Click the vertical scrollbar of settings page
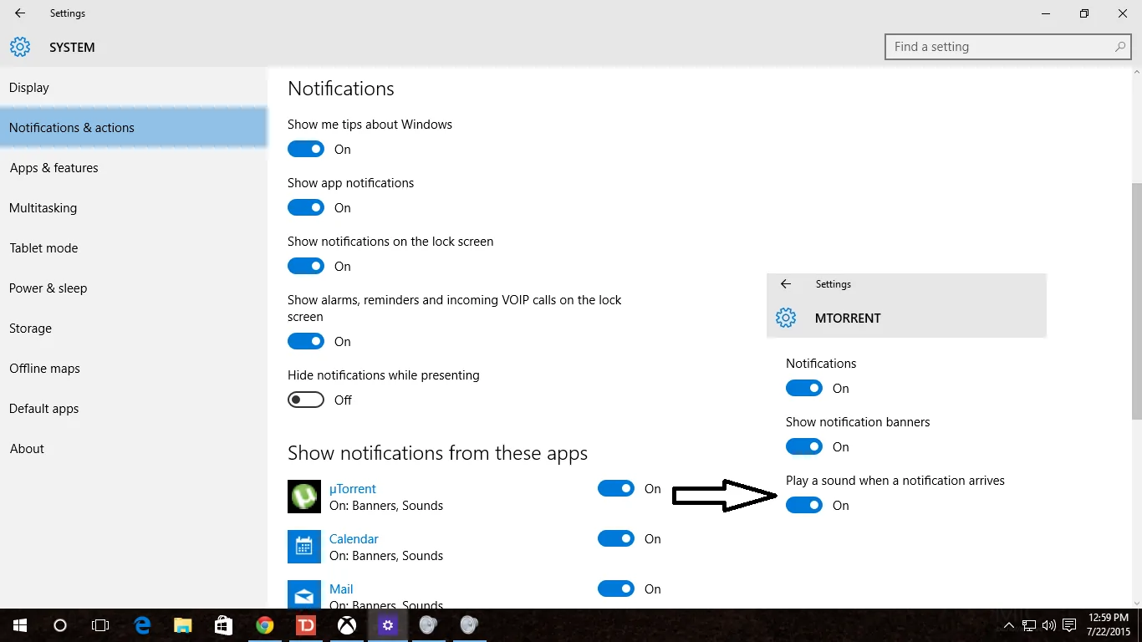Viewport: 1142px width, 642px height. coord(1135,301)
